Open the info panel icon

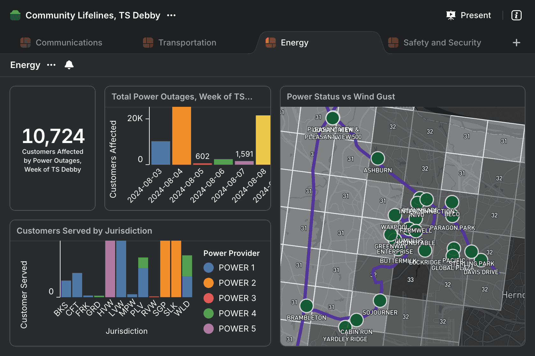click(x=516, y=15)
